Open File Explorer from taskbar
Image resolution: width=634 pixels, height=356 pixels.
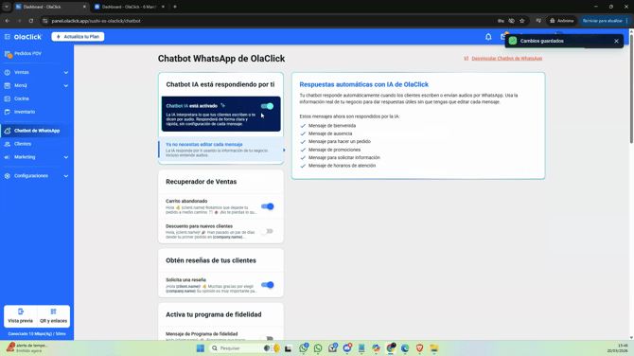pyautogui.click(x=434, y=348)
